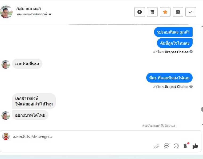Mark conversation as spam with exclamation icon
This screenshot has height=159, width=203.
pyautogui.click(x=139, y=12)
